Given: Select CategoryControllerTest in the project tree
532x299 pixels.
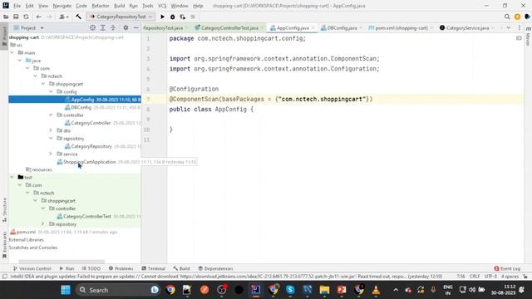Looking at the screenshot, I should coord(87,216).
